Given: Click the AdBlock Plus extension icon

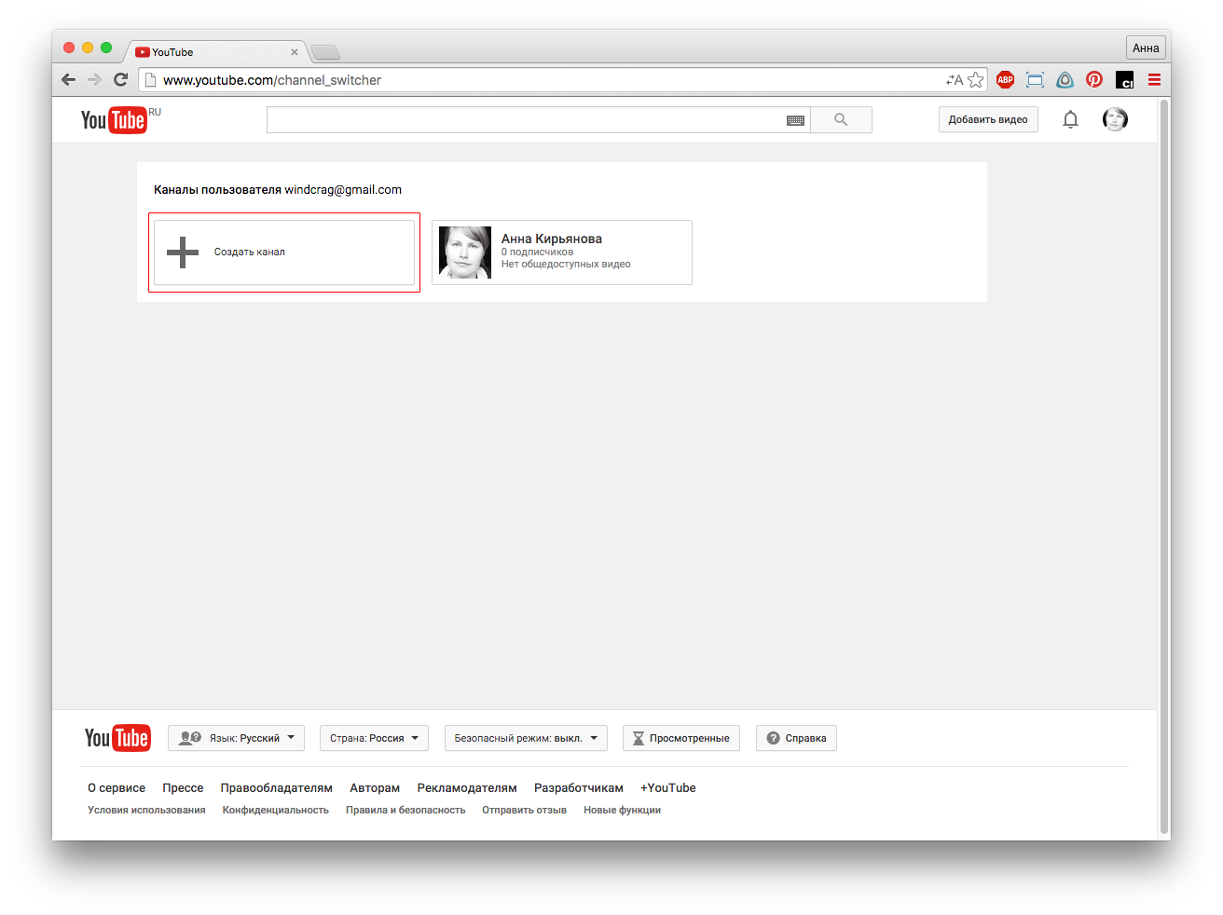Looking at the screenshot, I should click(x=1005, y=80).
